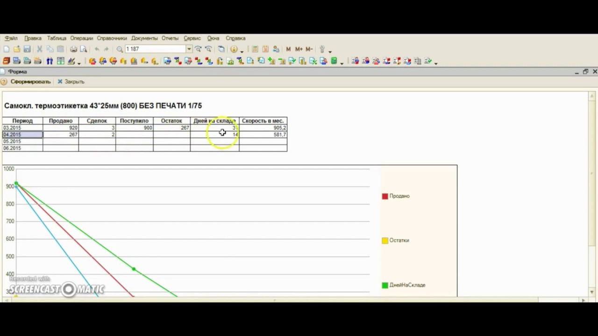
Task: Click the red Продано legend swatch
Action: (x=385, y=196)
